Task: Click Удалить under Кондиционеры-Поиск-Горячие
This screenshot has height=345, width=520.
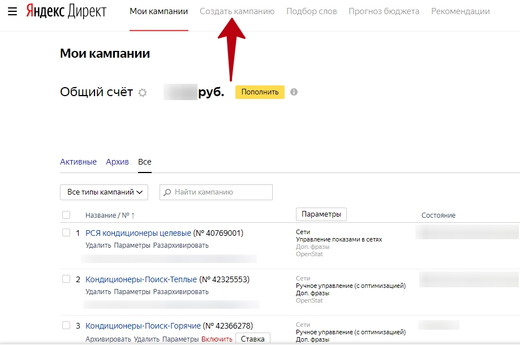Action: coord(147,339)
